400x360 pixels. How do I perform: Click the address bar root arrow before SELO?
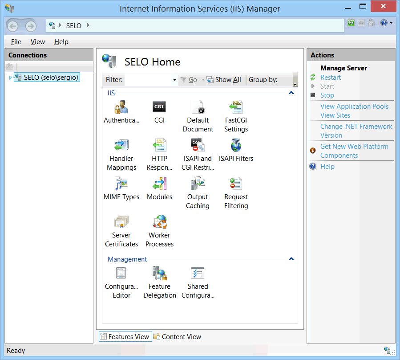[60, 25]
